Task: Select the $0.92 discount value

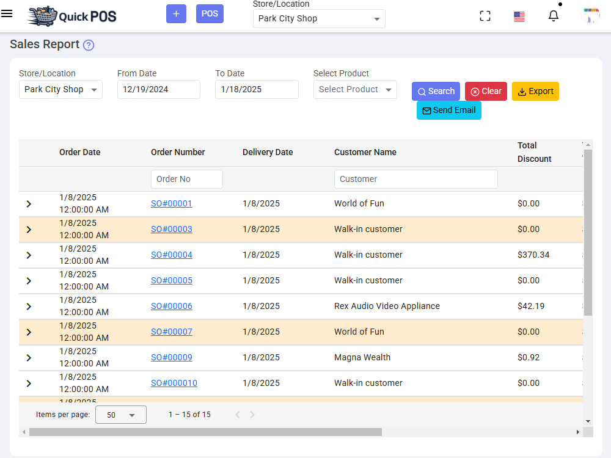Action: [529, 357]
